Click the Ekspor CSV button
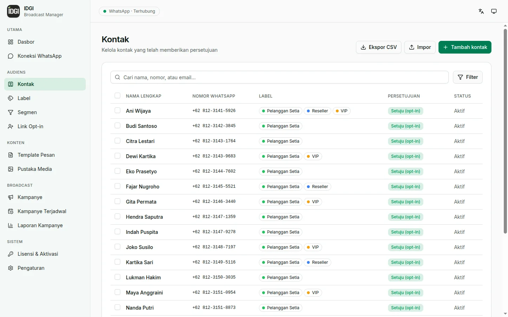This screenshot has height=317, width=508. 379,47
